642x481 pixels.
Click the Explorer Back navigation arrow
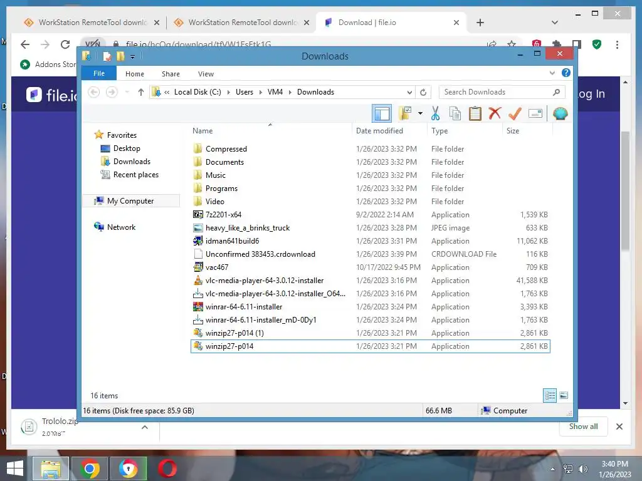(x=94, y=92)
